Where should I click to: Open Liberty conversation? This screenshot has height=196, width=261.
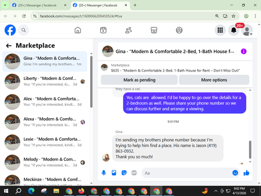45,82
